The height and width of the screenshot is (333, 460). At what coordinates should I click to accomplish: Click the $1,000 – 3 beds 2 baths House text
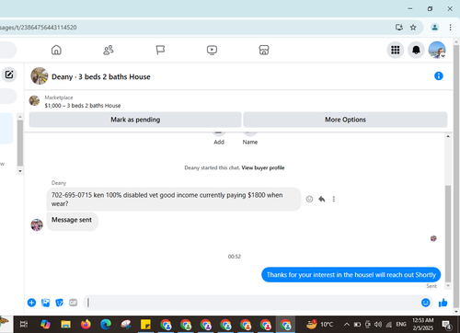click(83, 106)
